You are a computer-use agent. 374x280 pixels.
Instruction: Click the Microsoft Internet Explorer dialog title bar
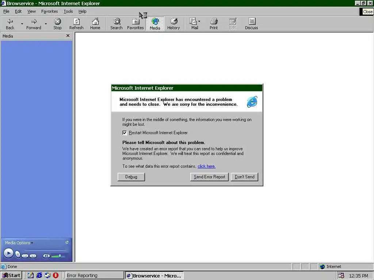(187, 88)
